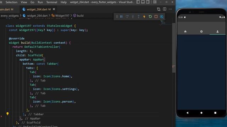Click the DefaultTabController text in code
The width and height of the screenshot is (227, 127).
coord(41,47)
